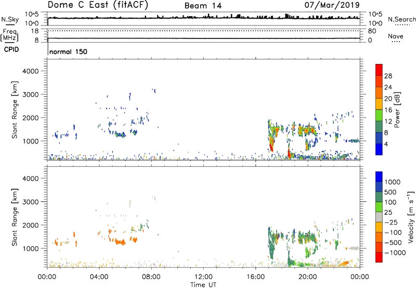Click the "N.Sky" legend label
This screenshot has height=288, width=416.
pos(10,19)
